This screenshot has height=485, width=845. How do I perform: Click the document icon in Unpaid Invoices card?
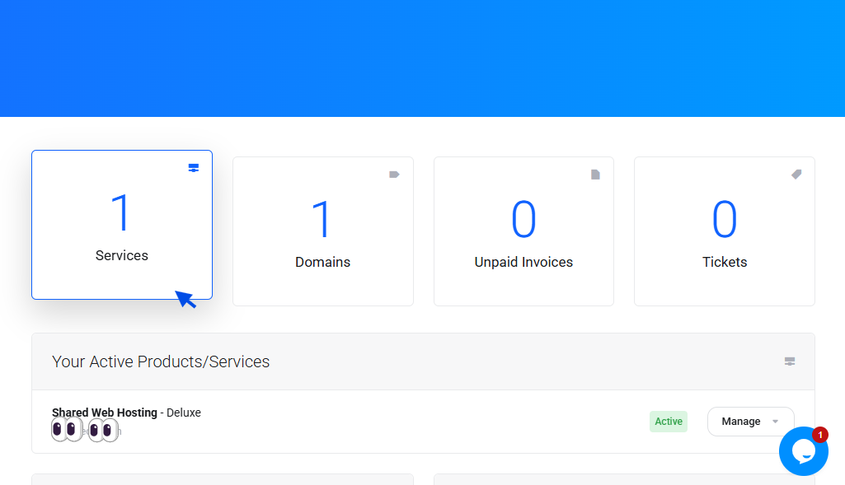click(x=595, y=175)
